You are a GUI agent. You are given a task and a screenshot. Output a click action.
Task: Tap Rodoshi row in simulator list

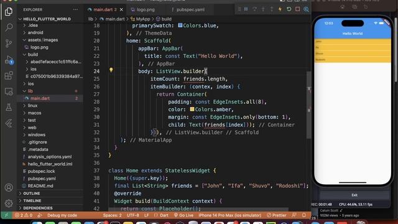(x=353, y=60)
